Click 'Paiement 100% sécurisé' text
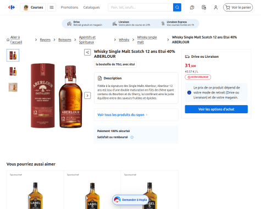Image resolution: width=261 pixels, height=209 pixels. [113, 131]
